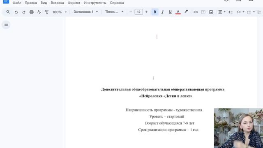This screenshot has height=148, width=263.
Task: Click the title line starting with Дополнительная
Action: coord(163,90)
